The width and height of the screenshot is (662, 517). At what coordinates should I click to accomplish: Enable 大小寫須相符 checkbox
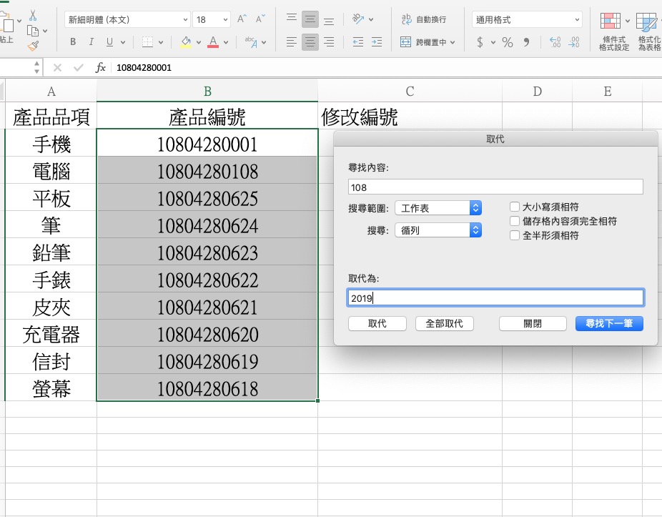[515, 207]
